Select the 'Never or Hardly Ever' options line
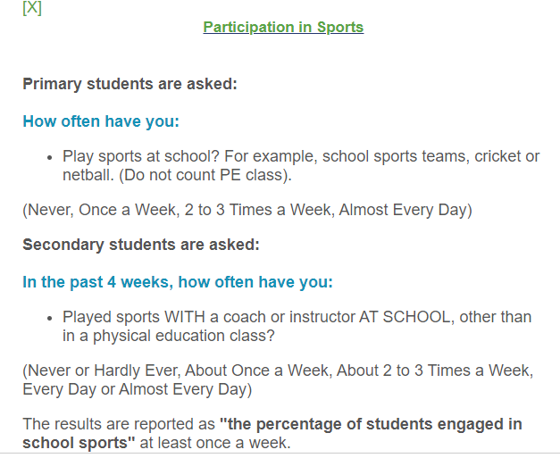The width and height of the screenshot is (560, 458). tap(278, 379)
